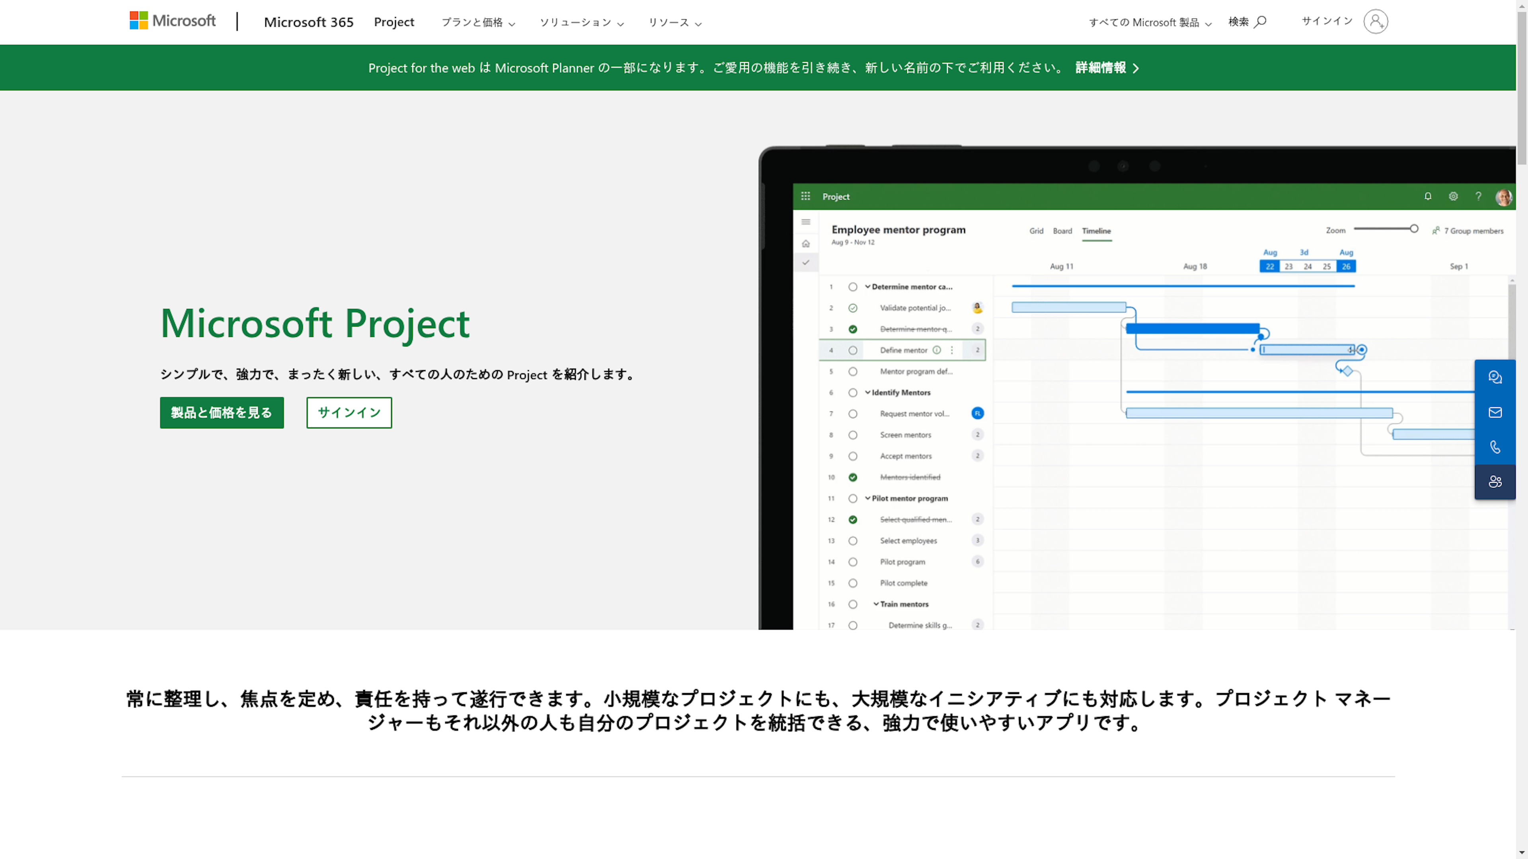Click the home icon in Project sidebar
Image resolution: width=1528 pixels, height=859 pixels.
[805, 244]
